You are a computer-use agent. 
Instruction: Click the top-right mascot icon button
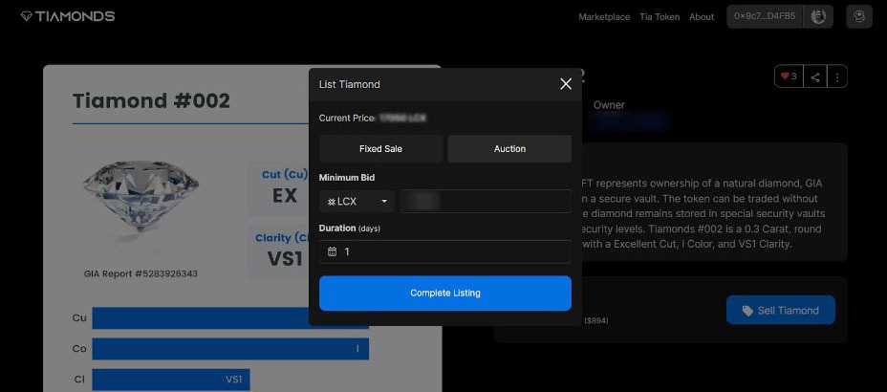[859, 16]
